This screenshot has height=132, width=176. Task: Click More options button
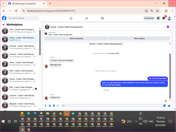[139, 38]
